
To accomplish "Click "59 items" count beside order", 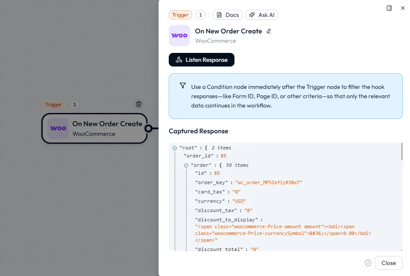I will pyautogui.click(x=237, y=165).
